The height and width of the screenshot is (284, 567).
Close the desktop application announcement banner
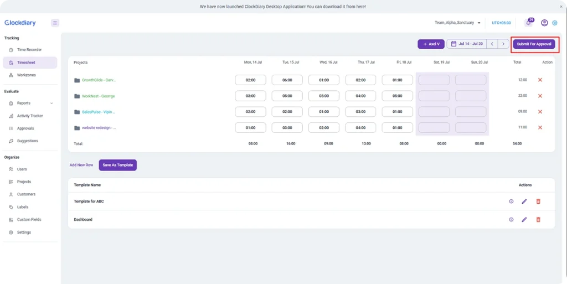coord(561,7)
